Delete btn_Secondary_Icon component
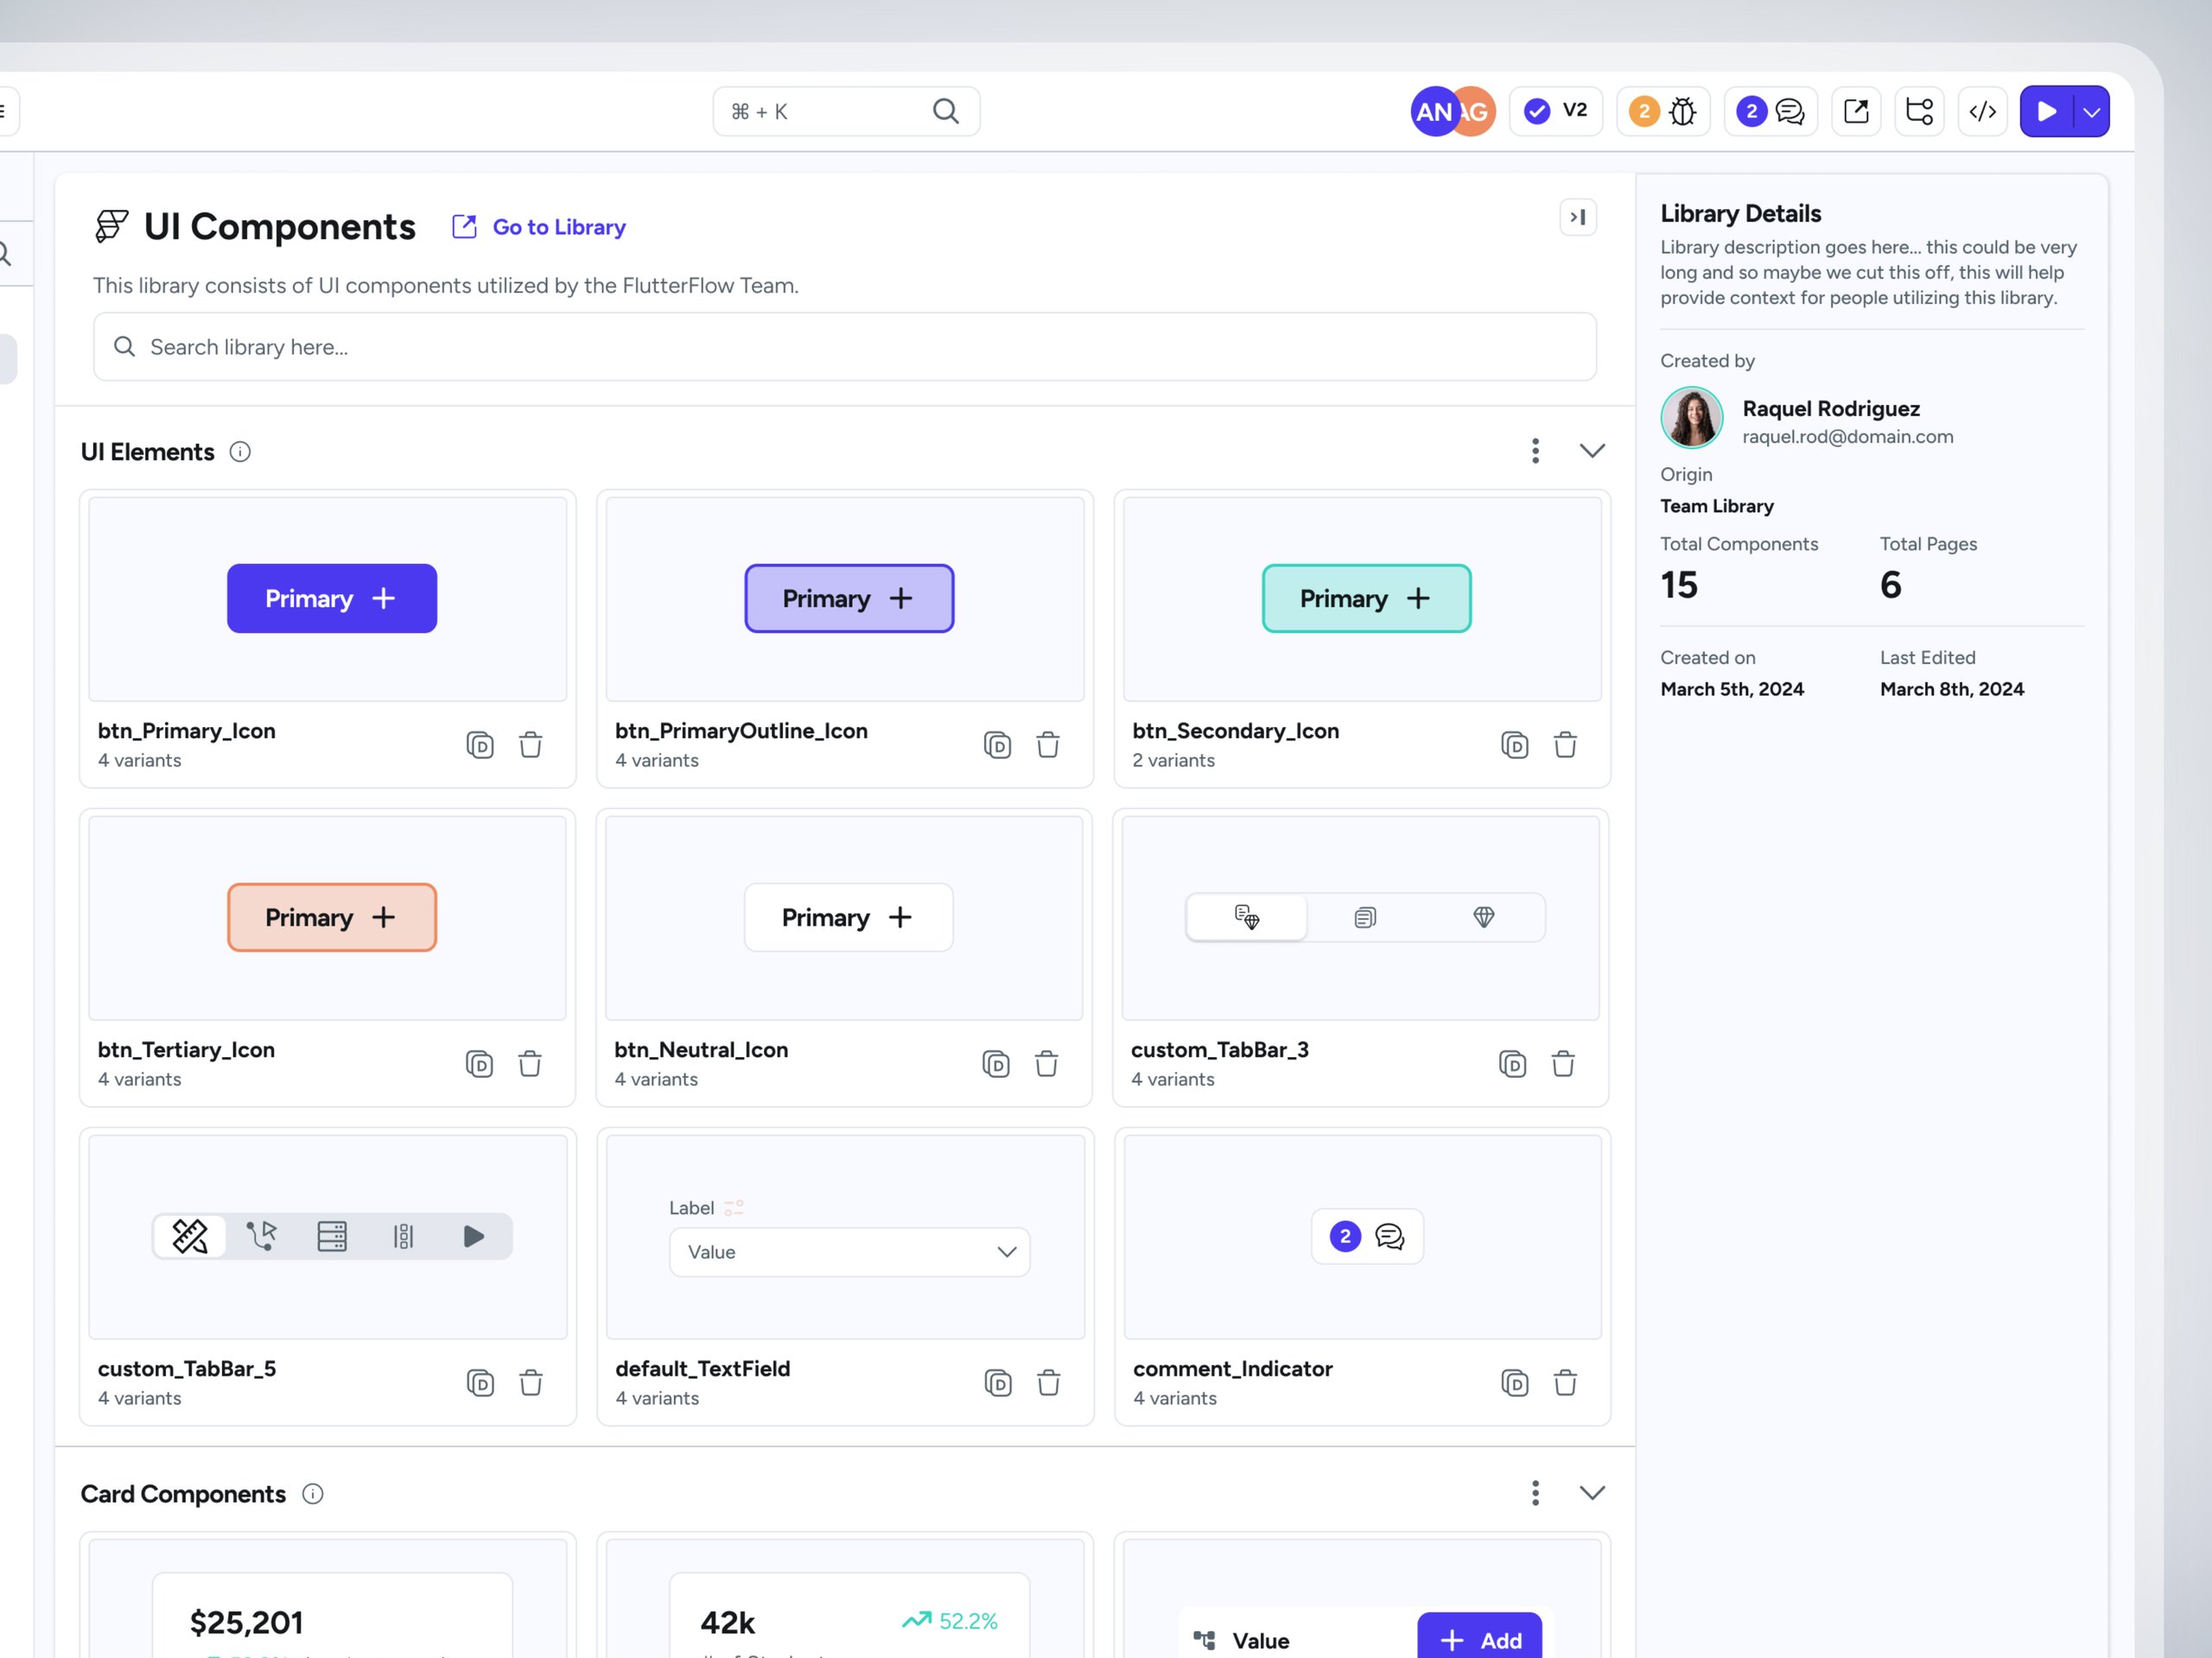 (x=1565, y=744)
